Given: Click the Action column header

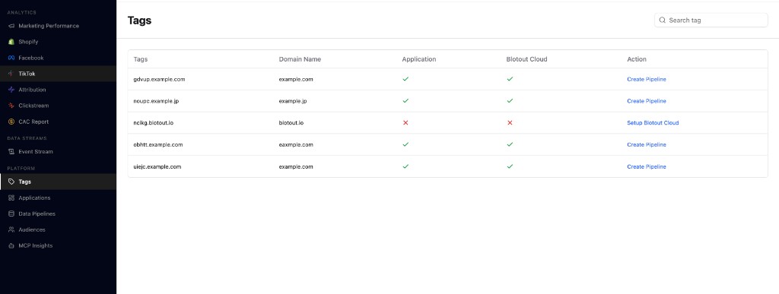Looking at the screenshot, I should click(x=637, y=59).
